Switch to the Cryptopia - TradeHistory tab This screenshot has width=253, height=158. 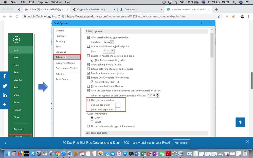point(94,10)
